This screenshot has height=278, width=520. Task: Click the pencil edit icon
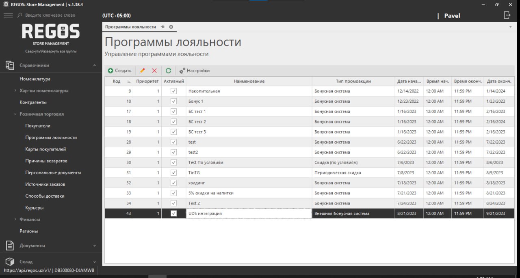(142, 71)
